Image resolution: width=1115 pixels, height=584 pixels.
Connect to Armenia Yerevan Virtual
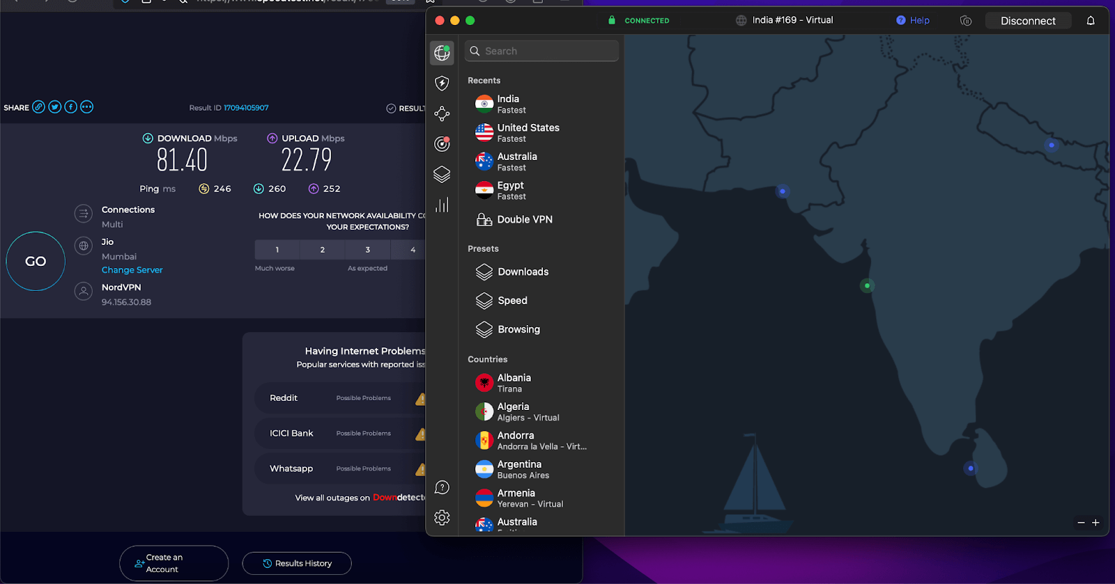540,498
